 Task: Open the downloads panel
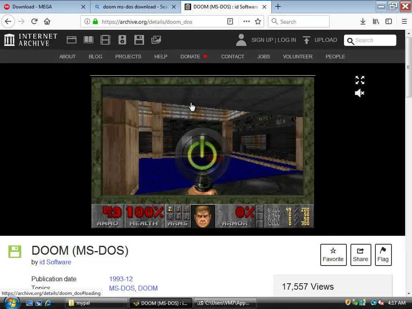tap(363, 22)
